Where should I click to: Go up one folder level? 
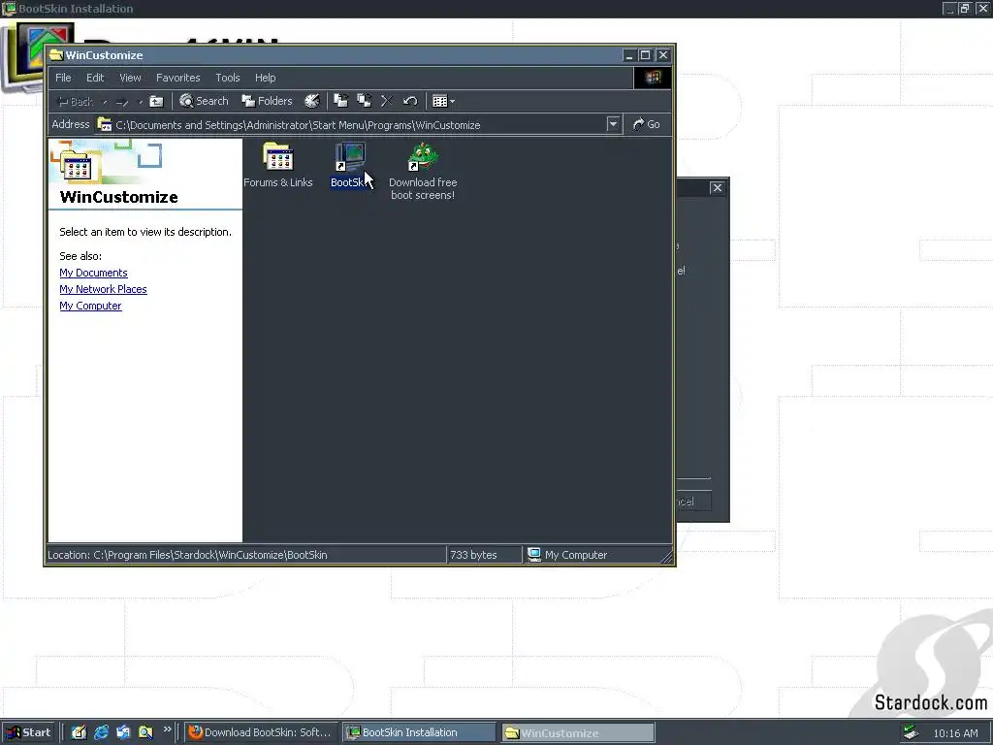pyautogui.click(x=156, y=101)
